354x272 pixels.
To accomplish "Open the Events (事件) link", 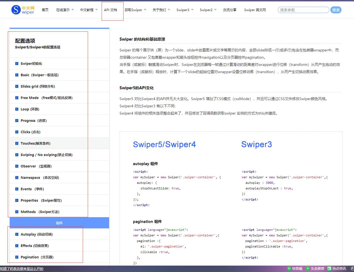I will pos(32,189).
